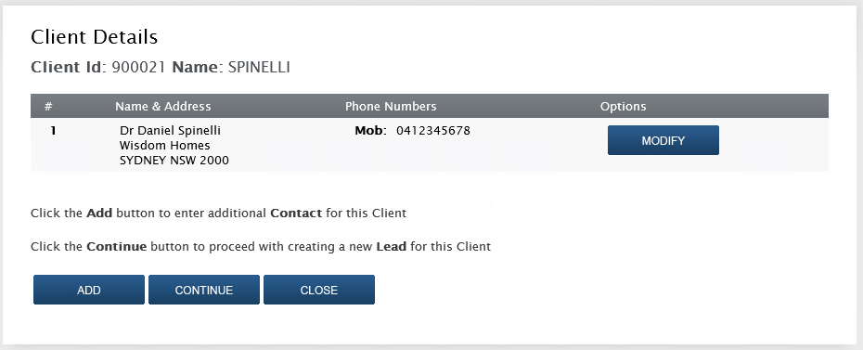Image resolution: width=863 pixels, height=350 pixels.
Task: Select the Name & Address column header
Action: [x=163, y=106]
